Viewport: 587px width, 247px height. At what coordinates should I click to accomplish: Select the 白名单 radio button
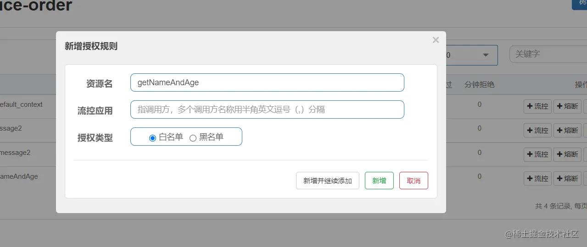153,138
